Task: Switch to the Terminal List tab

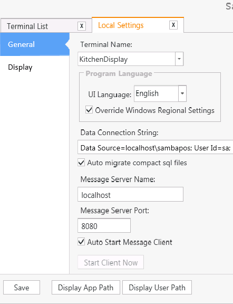Action: click(27, 26)
